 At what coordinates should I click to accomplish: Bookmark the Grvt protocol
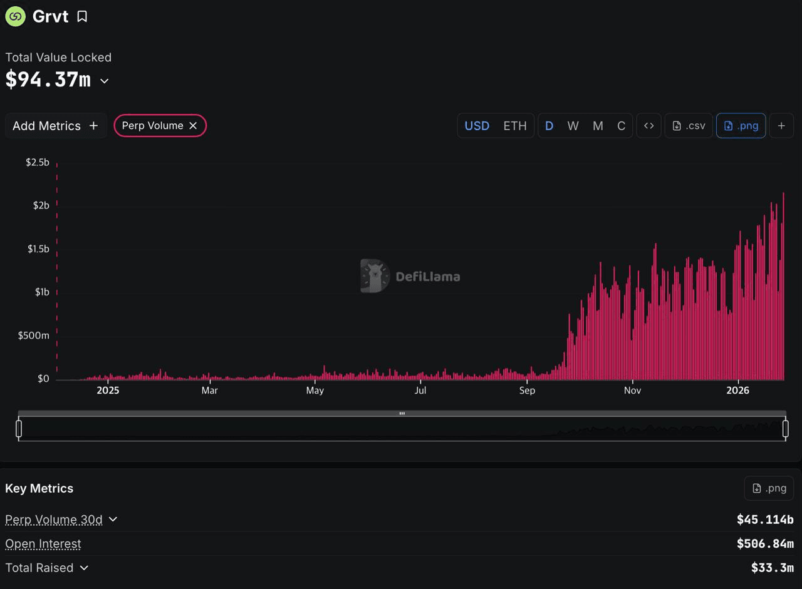pyautogui.click(x=82, y=17)
